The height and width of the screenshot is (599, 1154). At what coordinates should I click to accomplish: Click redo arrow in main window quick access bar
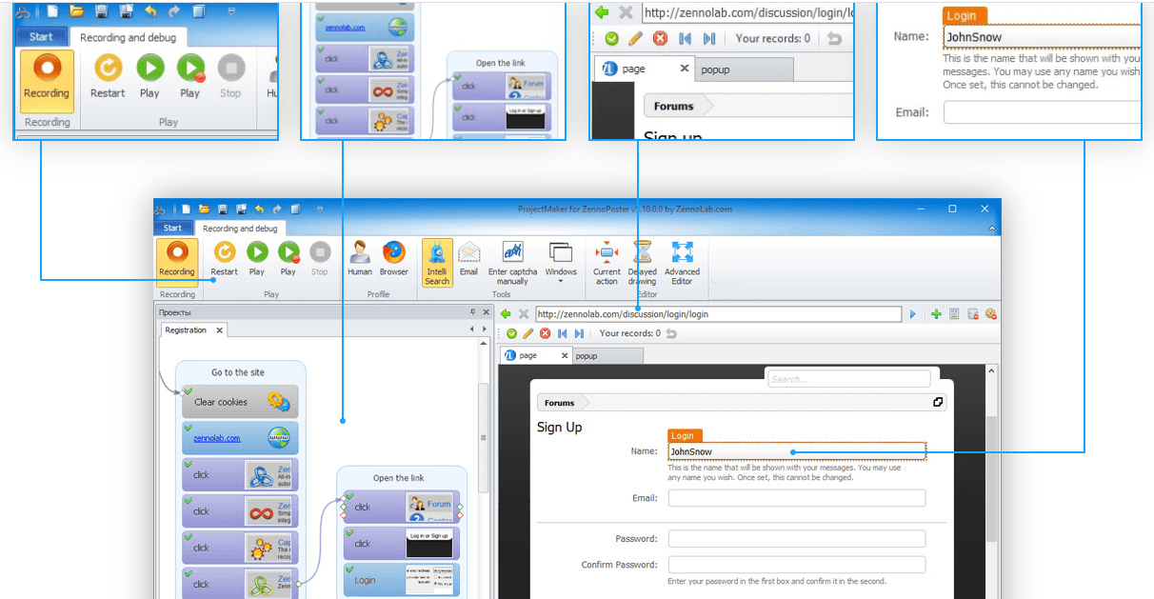[276, 209]
